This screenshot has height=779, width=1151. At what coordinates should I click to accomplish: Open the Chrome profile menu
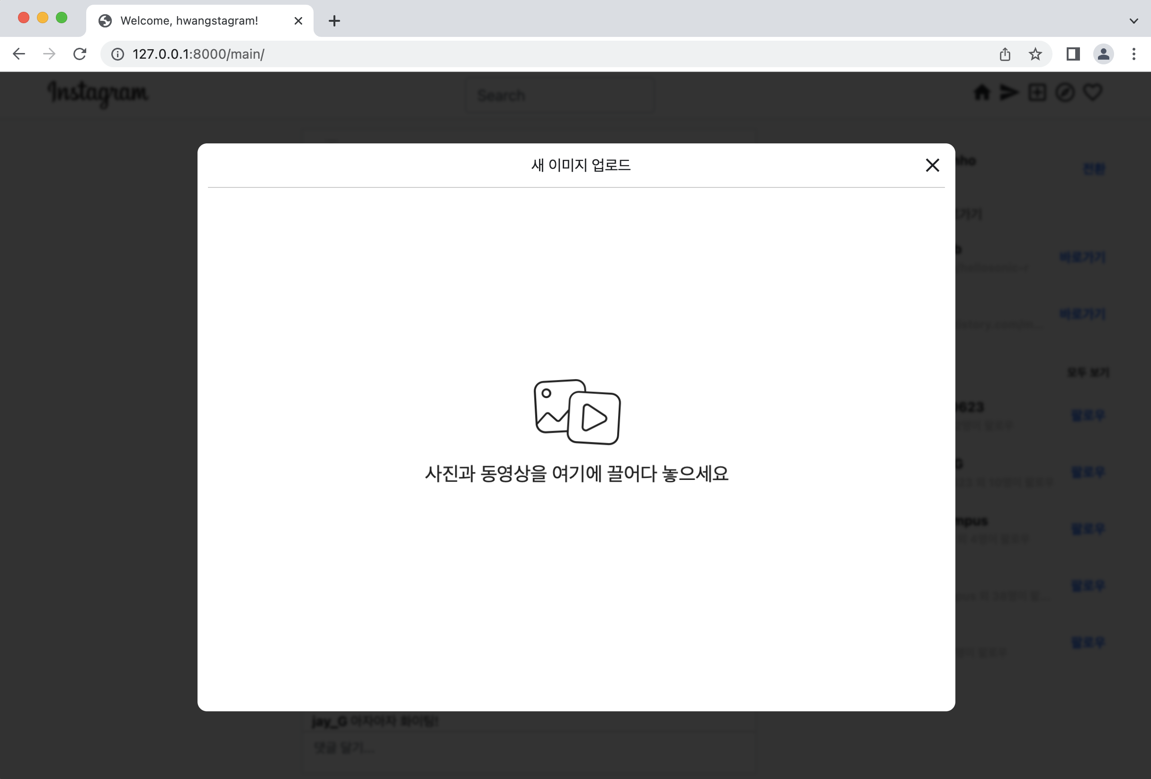point(1103,54)
